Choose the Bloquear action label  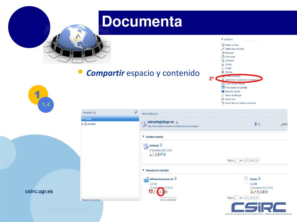pos(229,53)
